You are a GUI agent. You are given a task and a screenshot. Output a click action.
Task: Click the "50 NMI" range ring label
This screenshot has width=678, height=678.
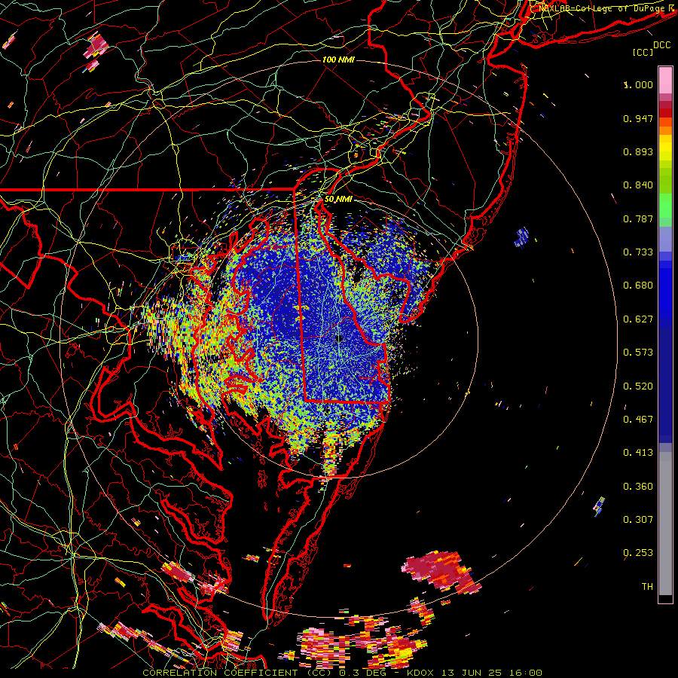(x=338, y=199)
